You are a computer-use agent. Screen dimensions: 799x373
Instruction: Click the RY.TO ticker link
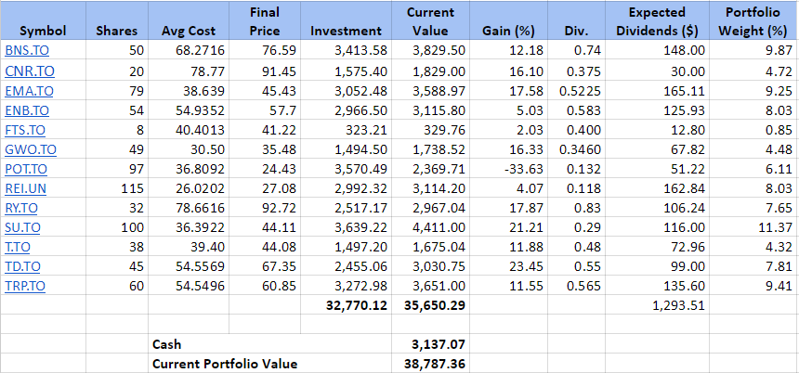pyautogui.click(x=21, y=208)
